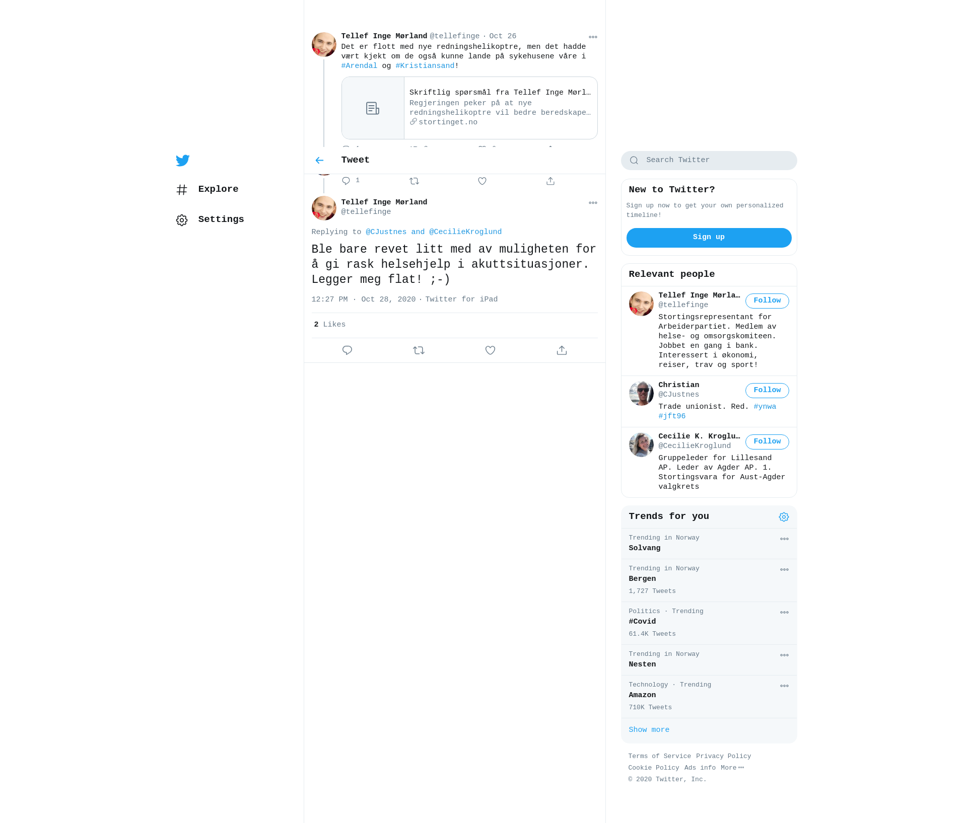Expand More footer links menu
The width and height of the screenshot is (967, 823).
732,768
